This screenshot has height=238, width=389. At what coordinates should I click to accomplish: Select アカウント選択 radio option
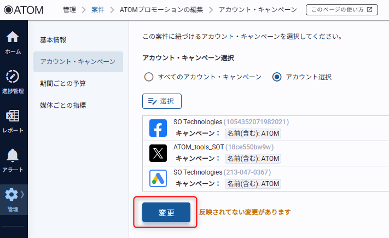point(277,77)
